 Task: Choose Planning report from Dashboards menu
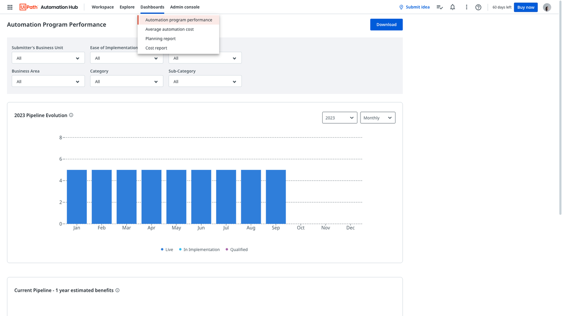click(160, 39)
